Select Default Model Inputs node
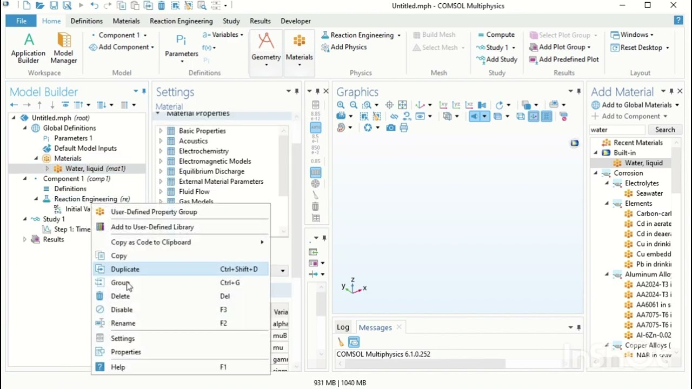This screenshot has height=389, width=692. [x=85, y=148]
